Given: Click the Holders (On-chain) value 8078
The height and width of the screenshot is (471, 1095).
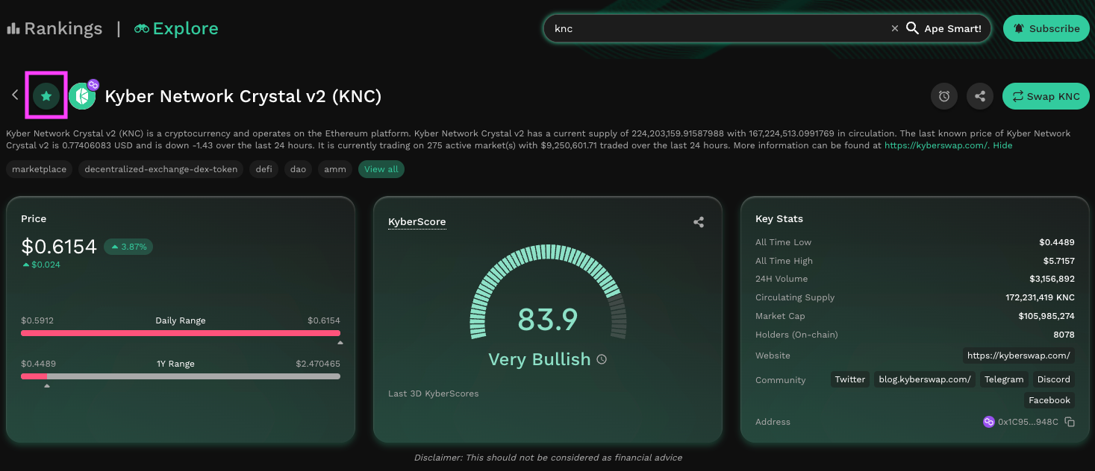Looking at the screenshot, I should tap(1064, 335).
